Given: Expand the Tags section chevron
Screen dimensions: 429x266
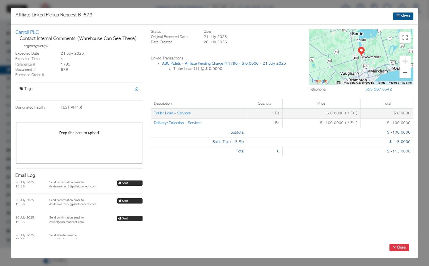Looking at the screenshot, I should (x=137, y=89).
